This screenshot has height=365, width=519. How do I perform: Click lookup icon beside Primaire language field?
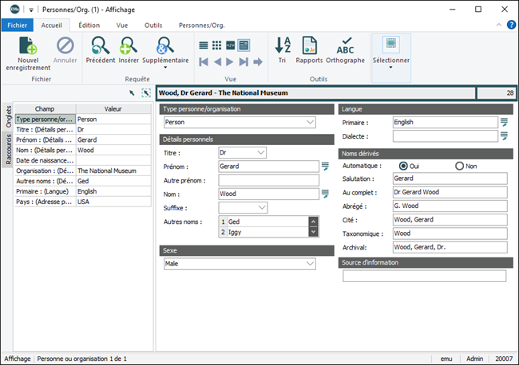point(504,122)
